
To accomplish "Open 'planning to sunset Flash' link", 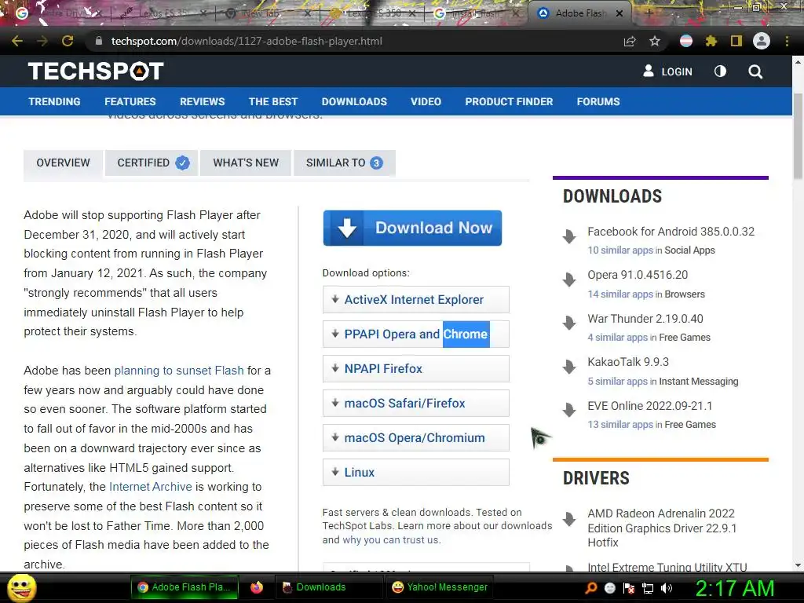I will point(179,371).
